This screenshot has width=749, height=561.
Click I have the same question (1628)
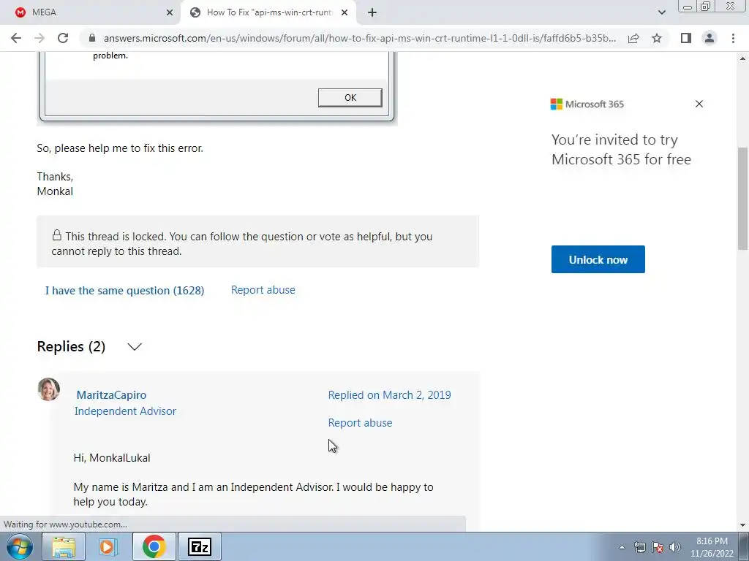[124, 291]
